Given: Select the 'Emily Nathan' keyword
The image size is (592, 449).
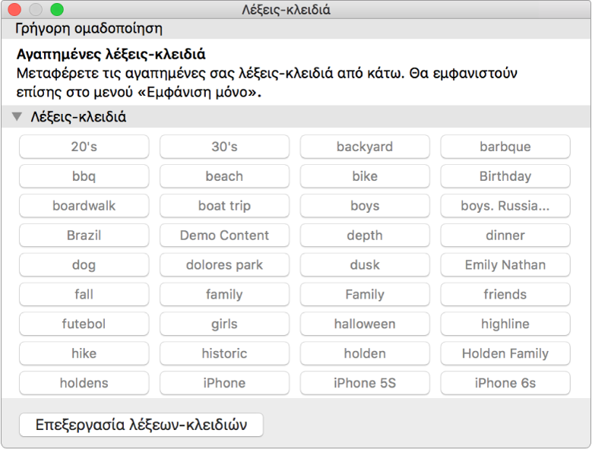Looking at the screenshot, I should [505, 265].
